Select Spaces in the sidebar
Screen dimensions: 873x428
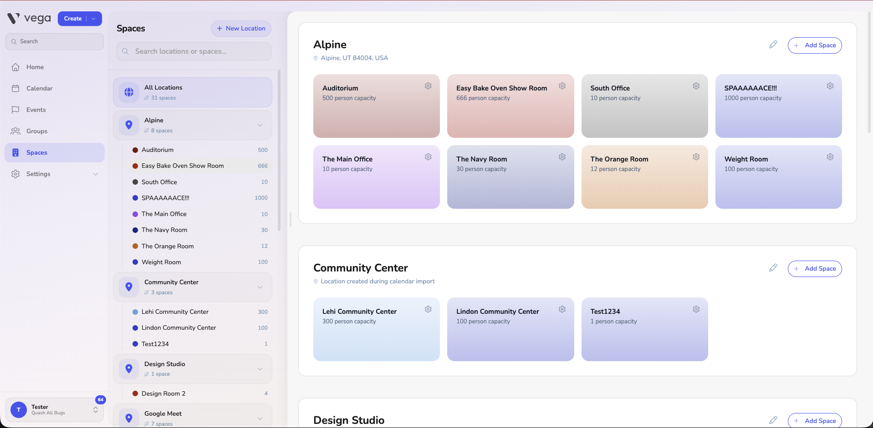55,153
